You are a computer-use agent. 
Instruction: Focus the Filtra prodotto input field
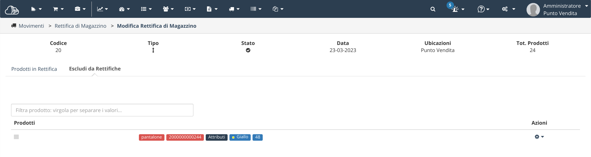coord(102,110)
